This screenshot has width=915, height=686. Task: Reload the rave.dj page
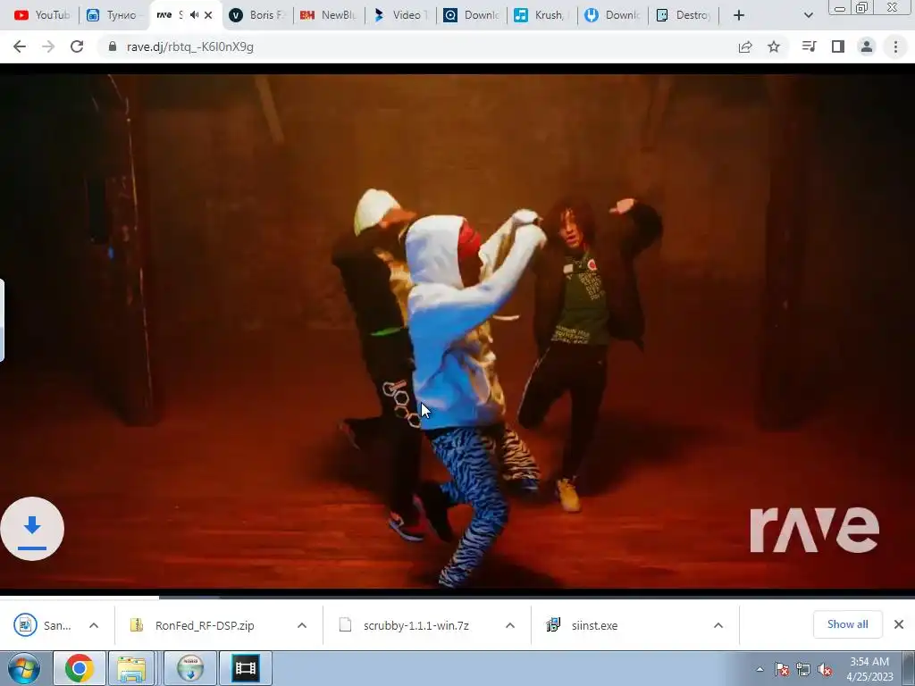77,46
